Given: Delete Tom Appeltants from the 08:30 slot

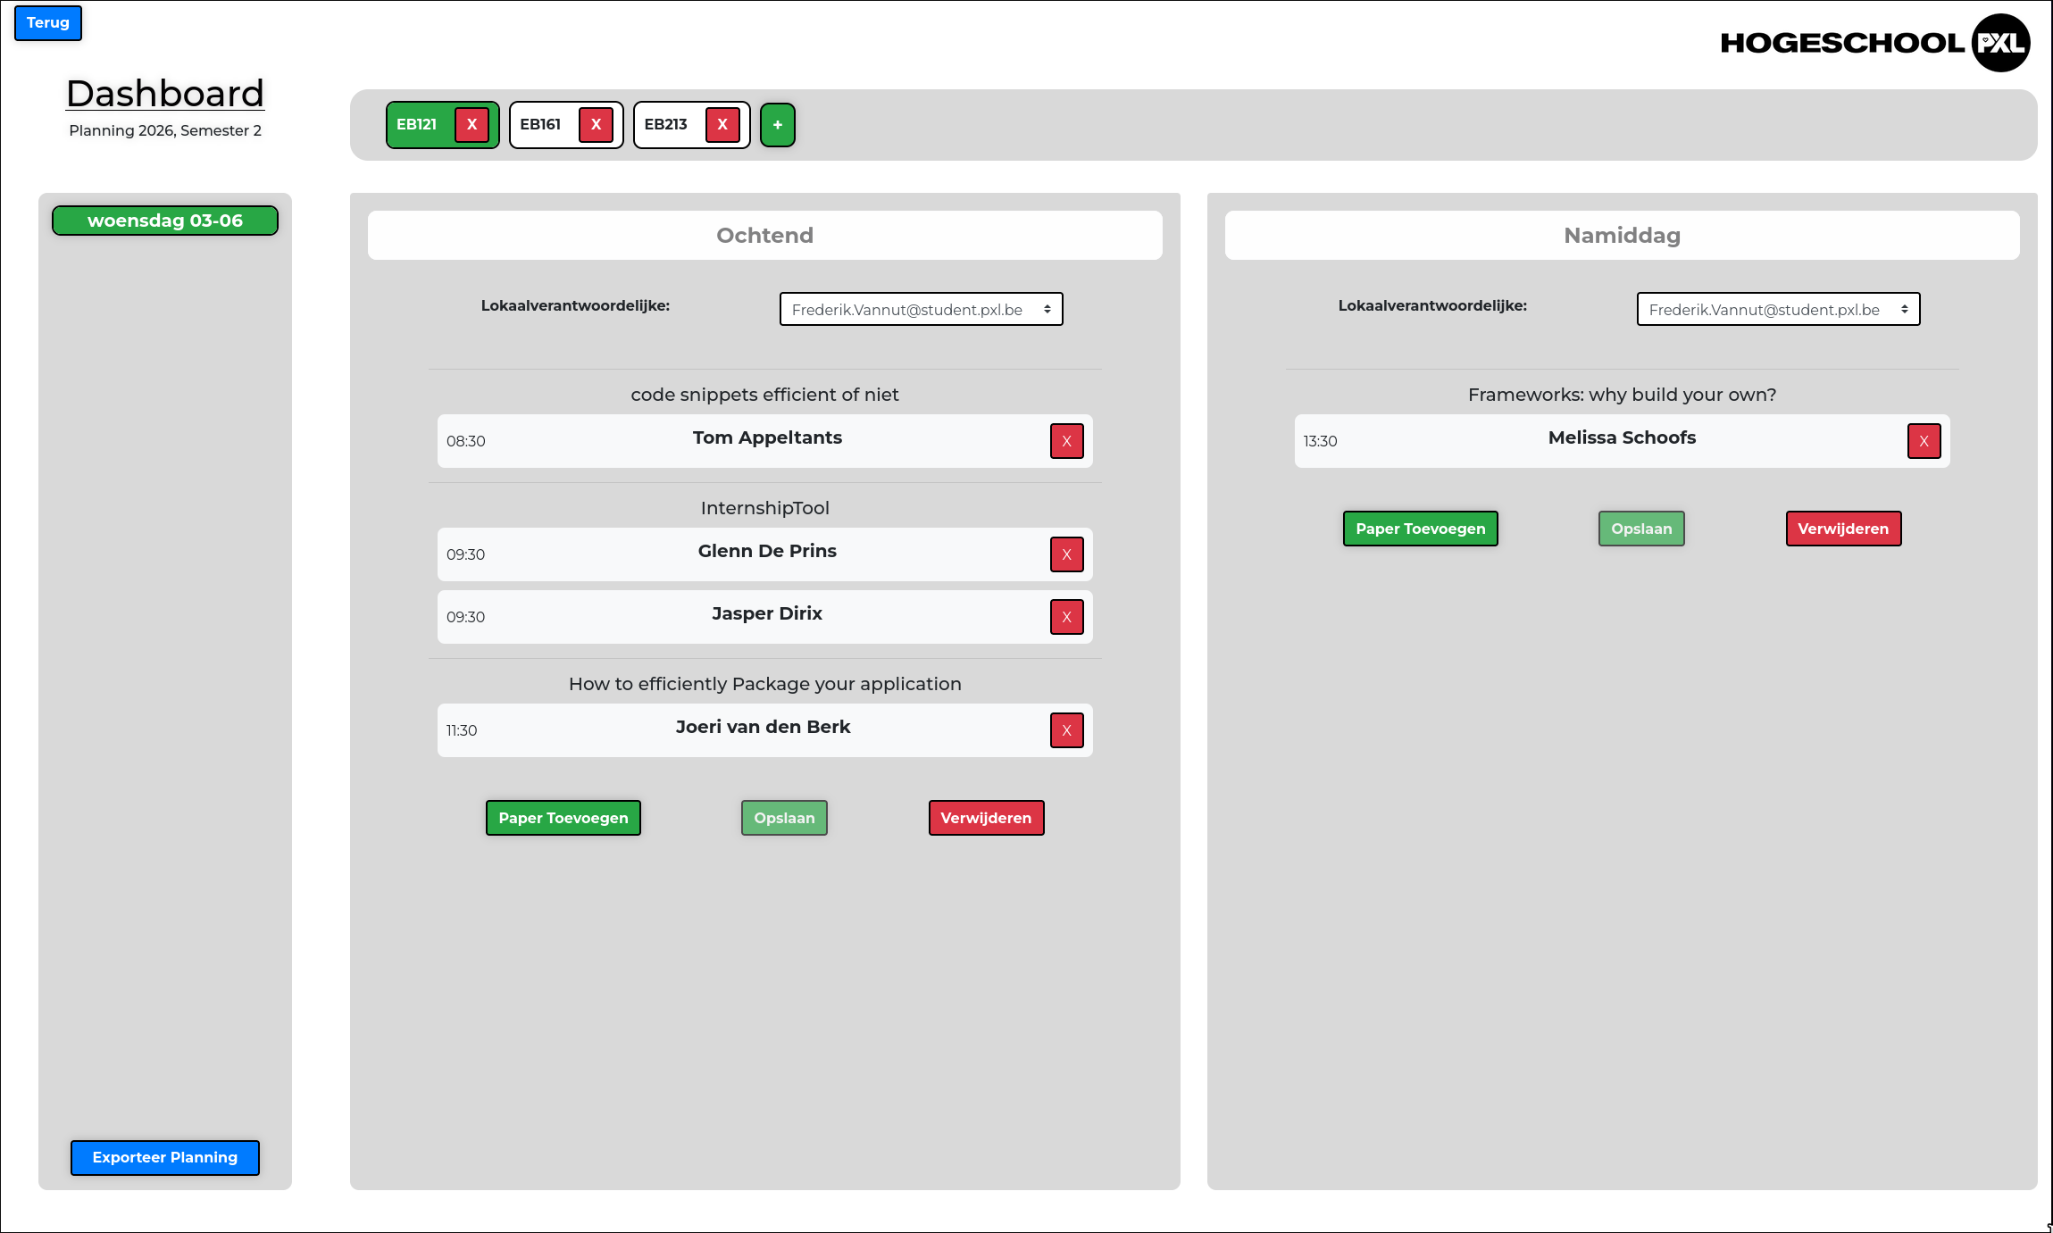Looking at the screenshot, I should [1066, 441].
